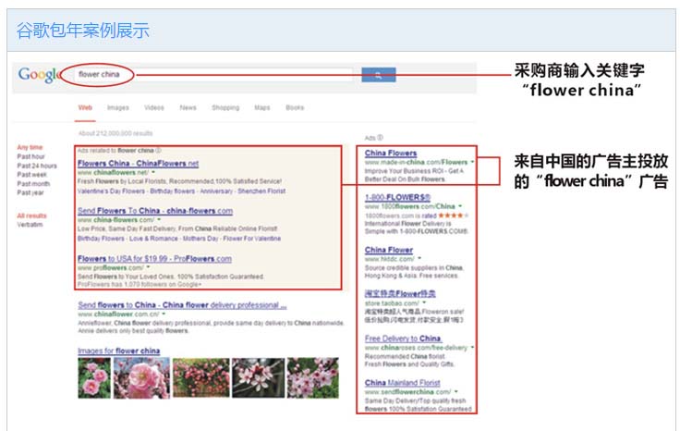This screenshot has width=680, height=431.
Task: Switch to the Images tab
Action: coord(118,107)
